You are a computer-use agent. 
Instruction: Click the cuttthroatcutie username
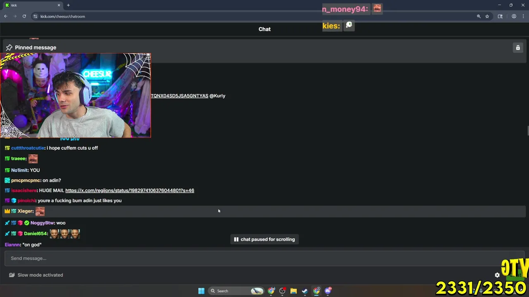[x=28, y=148]
